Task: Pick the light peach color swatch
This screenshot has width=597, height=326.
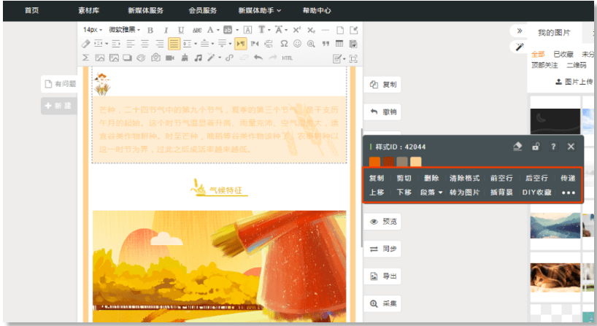Action: pos(416,162)
